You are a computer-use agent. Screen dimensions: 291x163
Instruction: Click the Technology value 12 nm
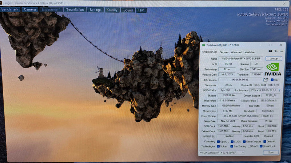tap(227, 69)
